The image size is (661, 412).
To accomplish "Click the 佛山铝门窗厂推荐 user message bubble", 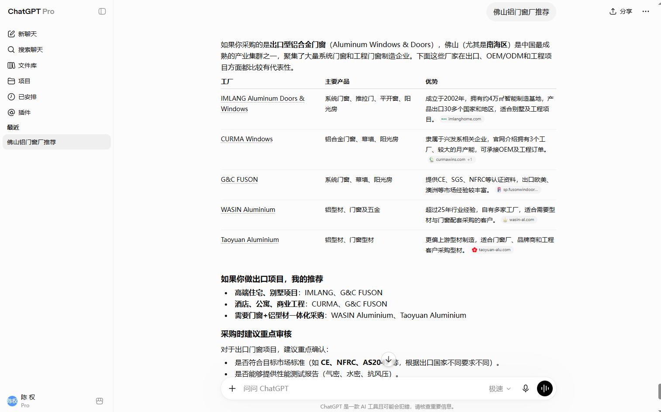I will coord(521,12).
